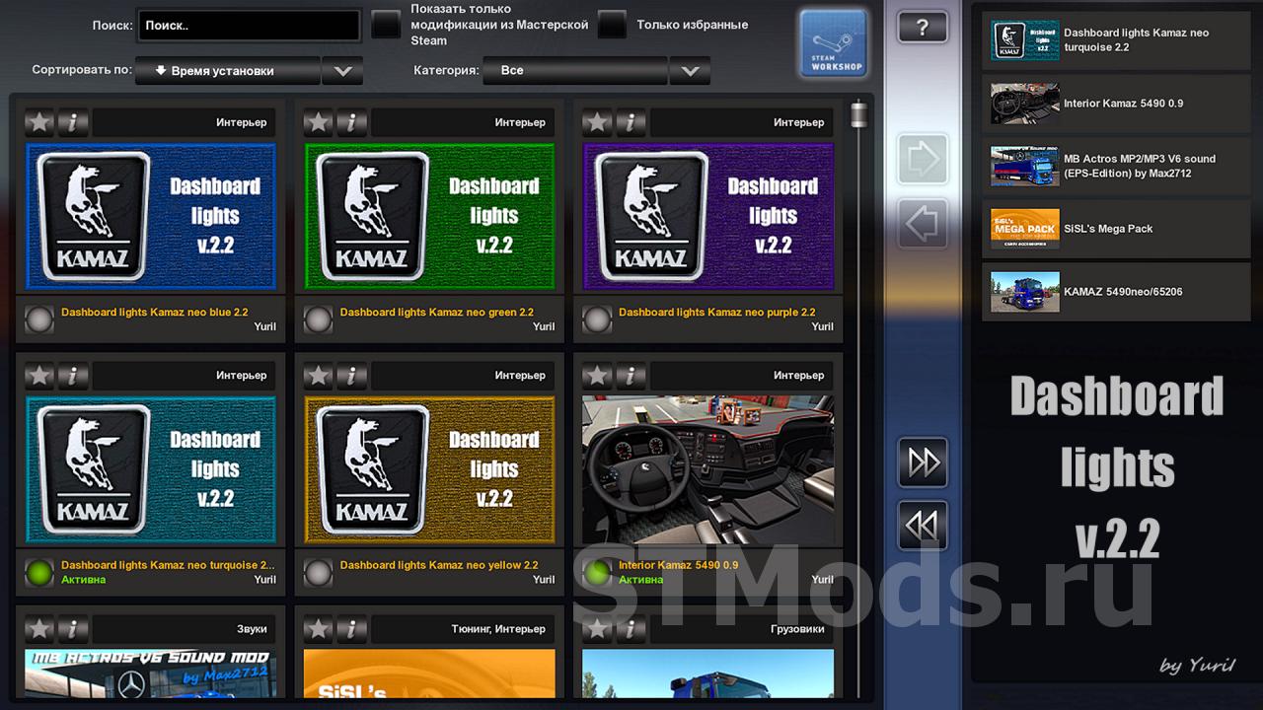
Task: Favorite the Kamaz neo turquoise mod star
Action: click(x=39, y=376)
